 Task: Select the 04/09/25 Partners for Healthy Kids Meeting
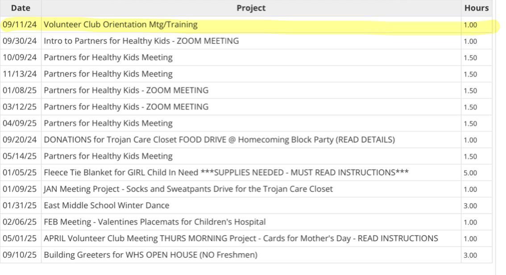pyautogui.click(x=108, y=123)
